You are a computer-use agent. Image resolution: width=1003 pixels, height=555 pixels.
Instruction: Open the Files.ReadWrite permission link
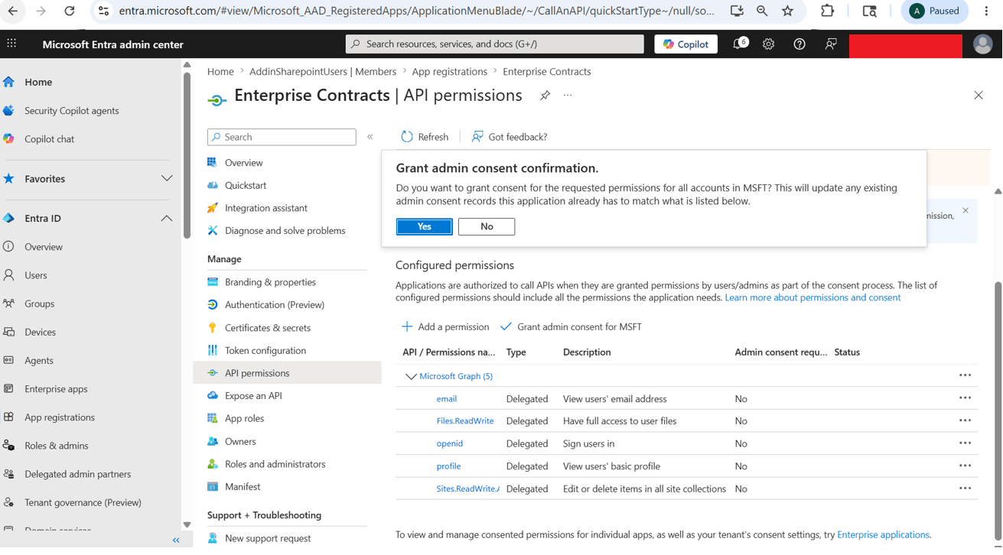coord(464,420)
